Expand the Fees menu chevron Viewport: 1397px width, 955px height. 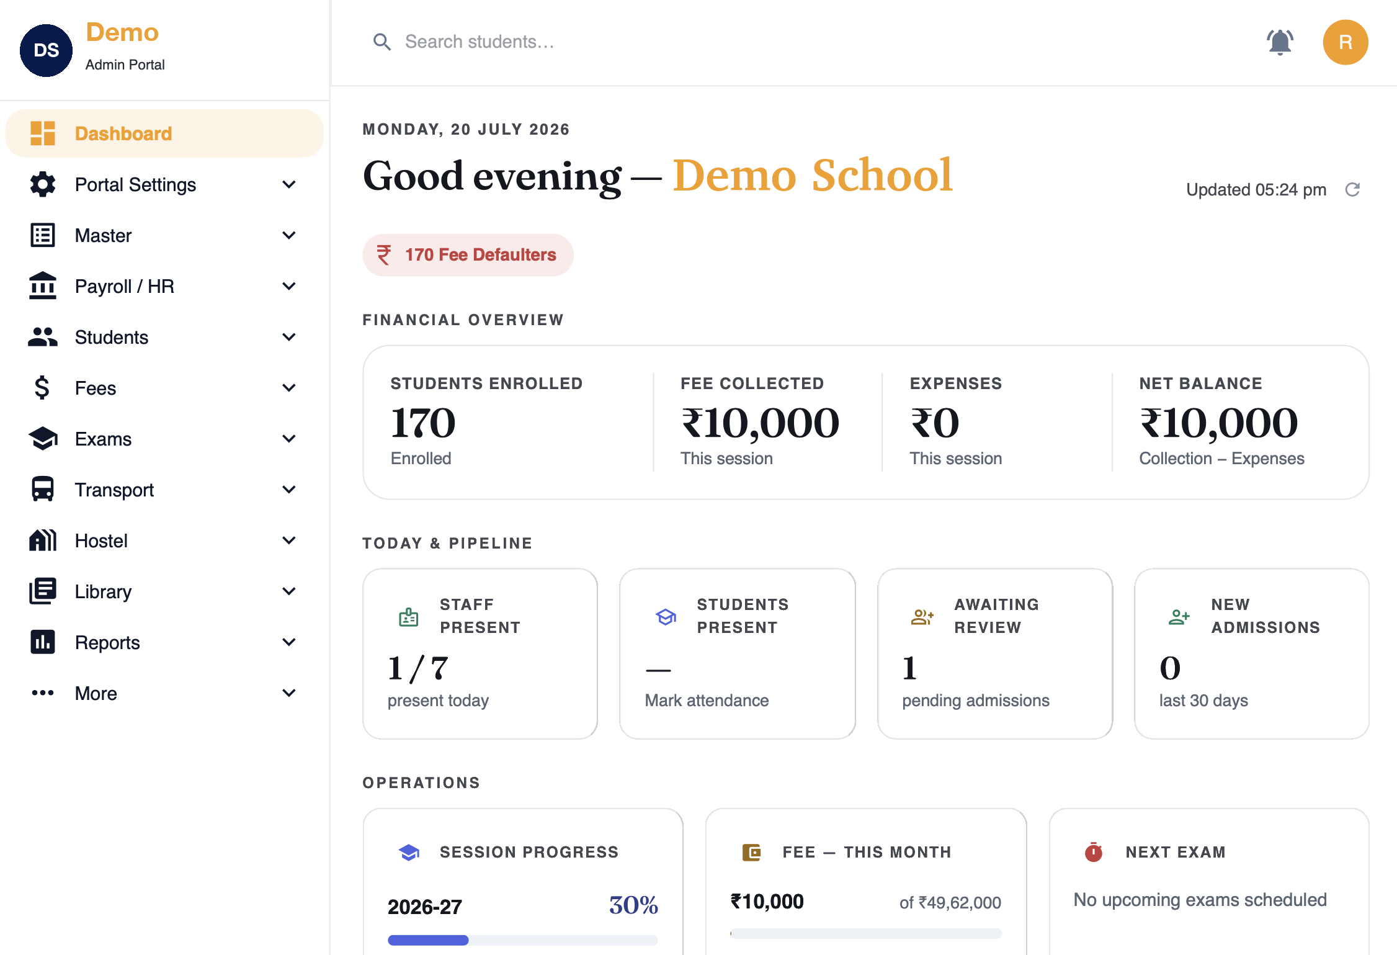point(289,388)
